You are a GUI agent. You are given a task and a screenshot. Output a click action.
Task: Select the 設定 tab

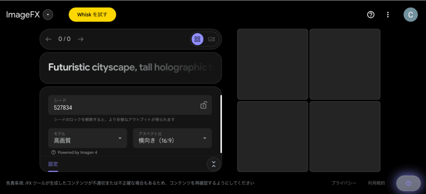(53, 164)
